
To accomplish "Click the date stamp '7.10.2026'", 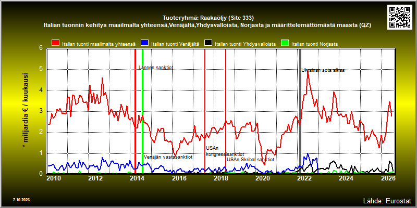I will point(20,200).
